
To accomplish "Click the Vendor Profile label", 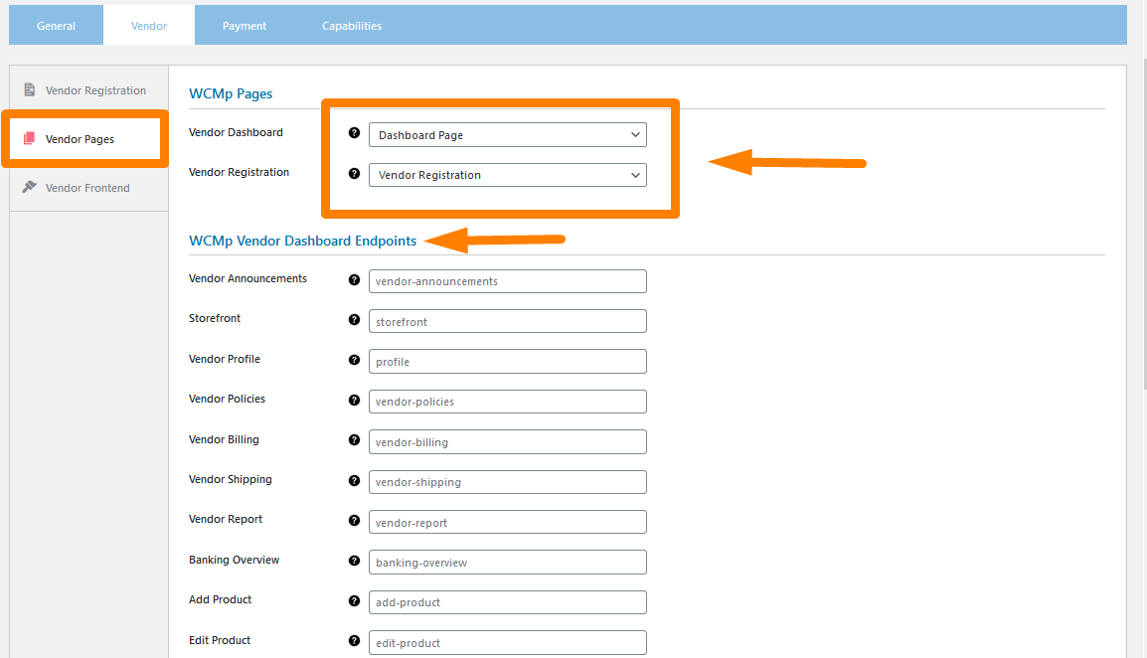I will (225, 359).
